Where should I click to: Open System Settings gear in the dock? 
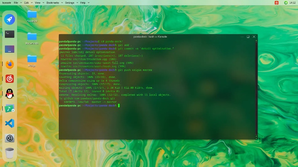coord(10,138)
